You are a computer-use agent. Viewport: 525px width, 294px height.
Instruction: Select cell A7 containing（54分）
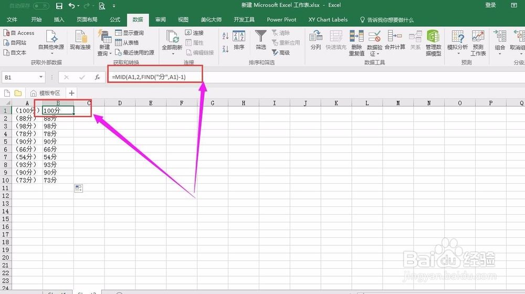click(x=27, y=156)
